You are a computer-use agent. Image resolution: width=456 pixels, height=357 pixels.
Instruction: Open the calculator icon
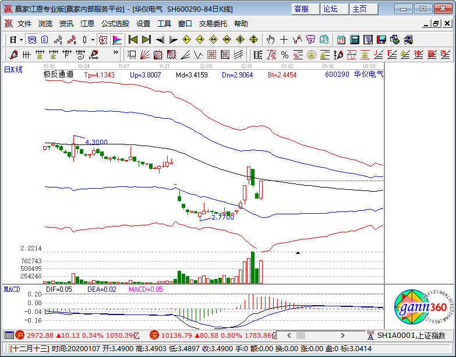pos(355,40)
